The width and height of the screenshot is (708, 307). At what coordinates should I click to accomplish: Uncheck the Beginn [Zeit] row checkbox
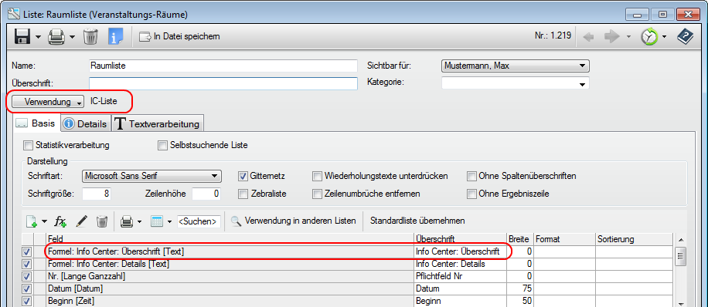click(x=26, y=300)
